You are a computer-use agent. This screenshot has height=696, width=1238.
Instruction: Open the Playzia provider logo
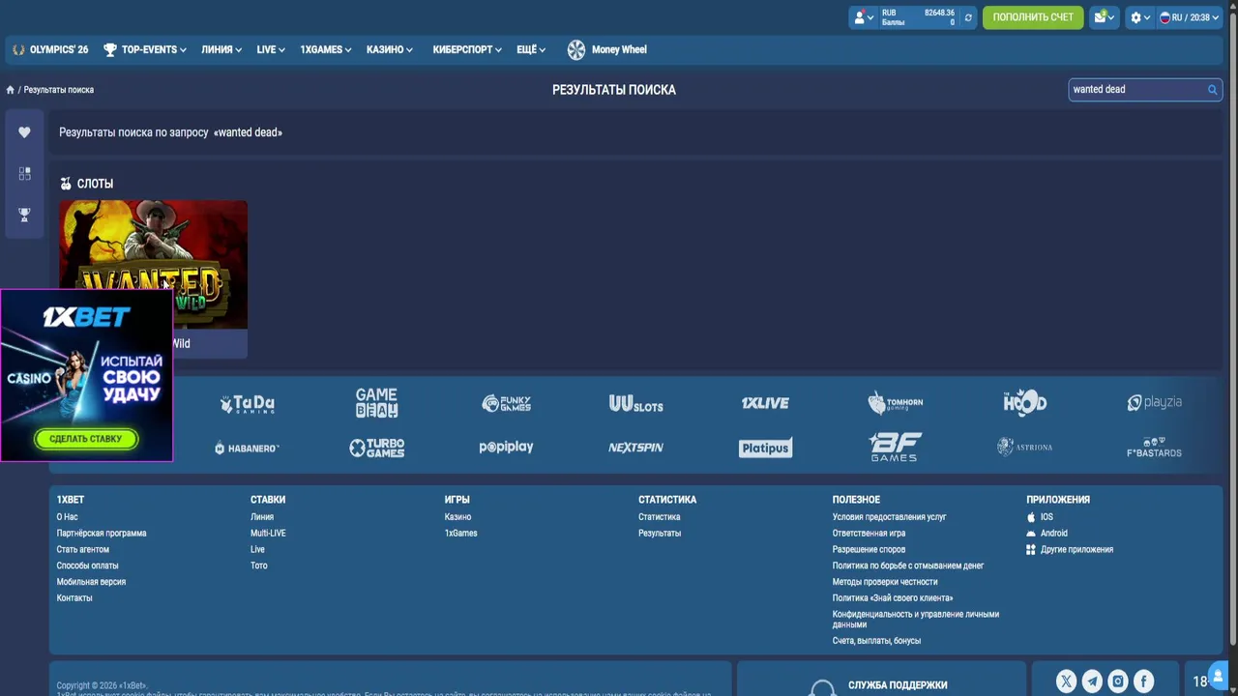click(1154, 402)
